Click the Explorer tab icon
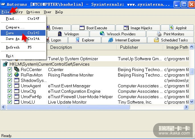This screenshot has height=139, width=195. [77, 40]
